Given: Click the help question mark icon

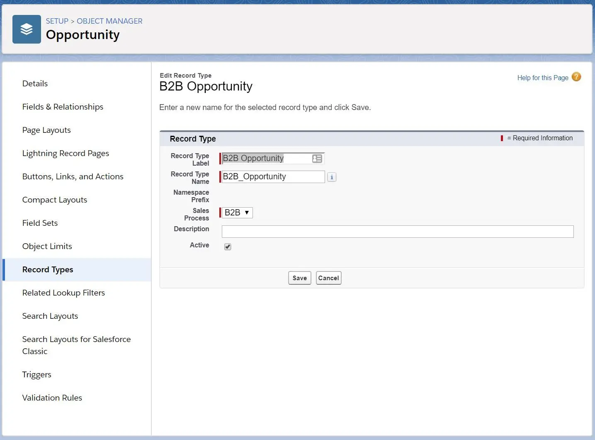Looking at the screenshot, I should tap(576, 77).
